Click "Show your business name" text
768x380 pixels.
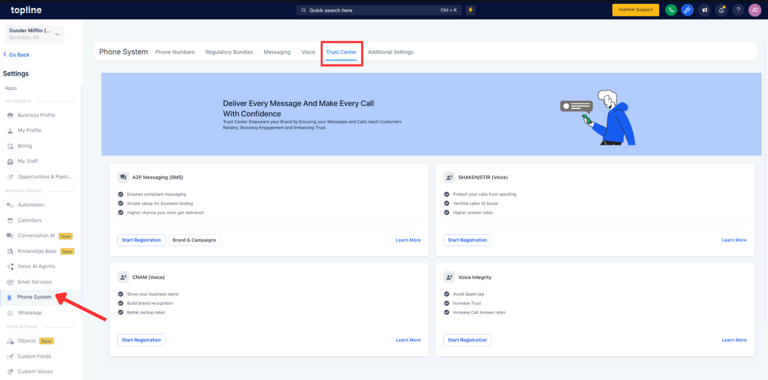(x=153, y=294)
